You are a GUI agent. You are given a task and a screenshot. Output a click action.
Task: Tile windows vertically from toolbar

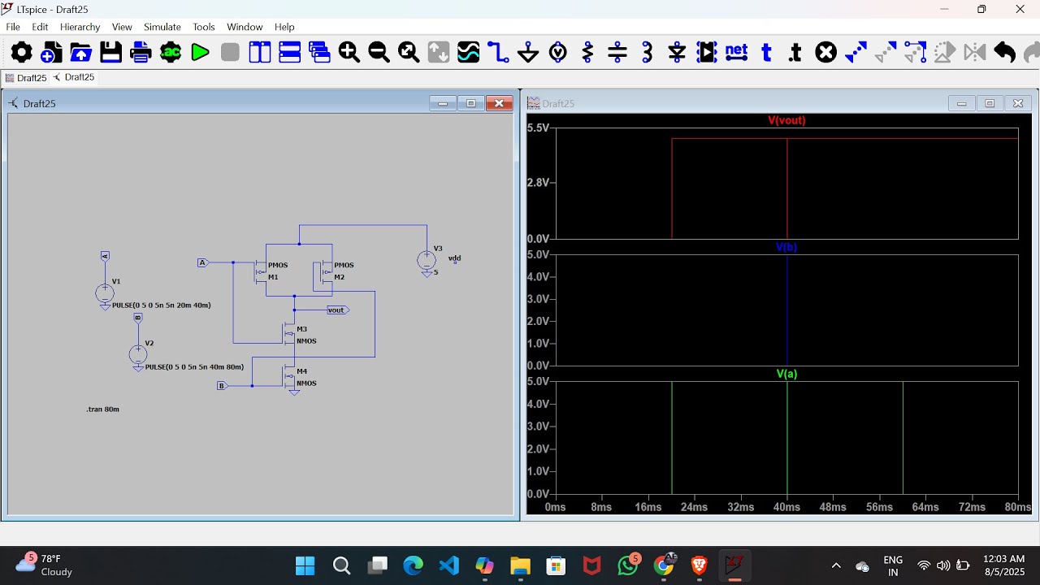pyautogui.click(x=260, y=53)
